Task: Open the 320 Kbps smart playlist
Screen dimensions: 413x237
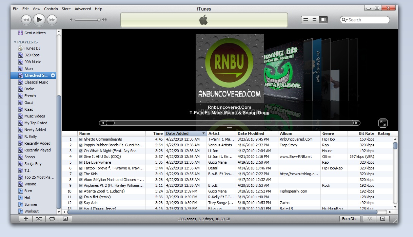Action: tap(32, 55)
